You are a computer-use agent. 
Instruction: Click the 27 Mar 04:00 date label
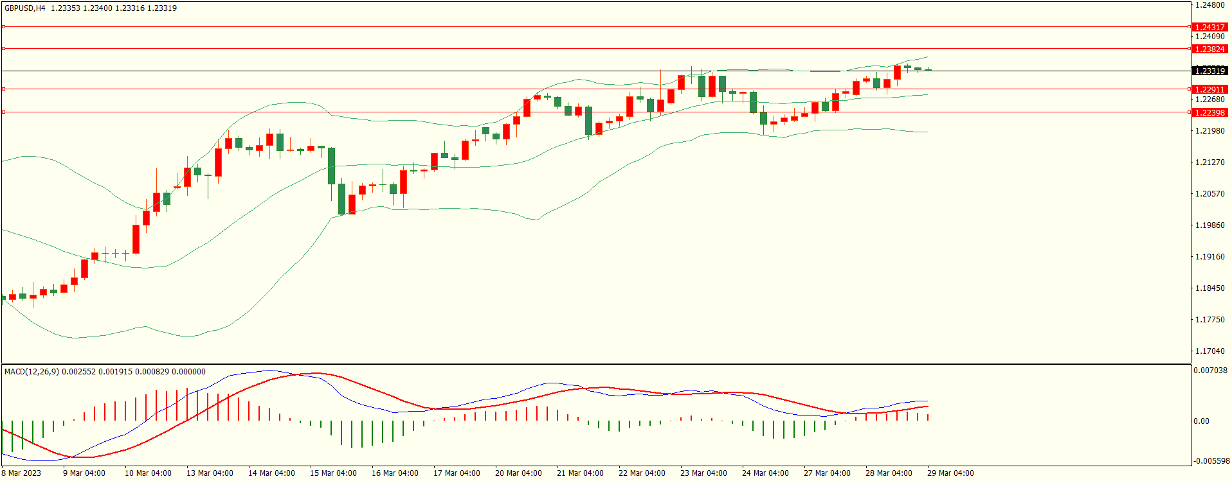(827, 473)
